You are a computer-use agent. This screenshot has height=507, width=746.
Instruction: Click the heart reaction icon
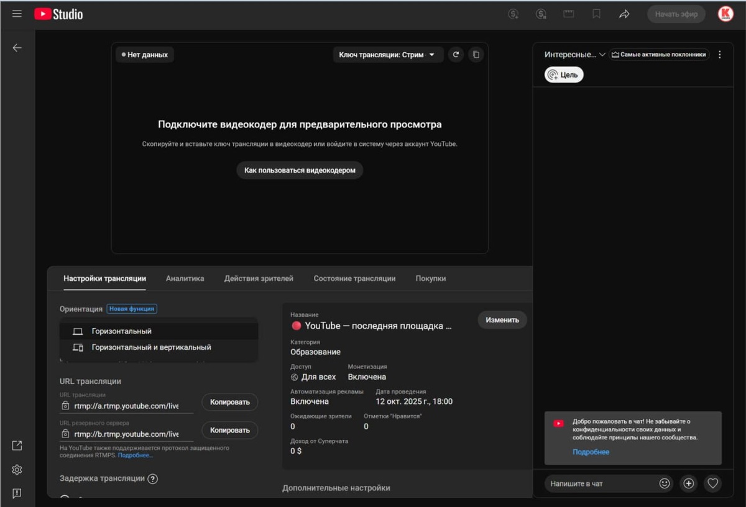pos(713,483)
